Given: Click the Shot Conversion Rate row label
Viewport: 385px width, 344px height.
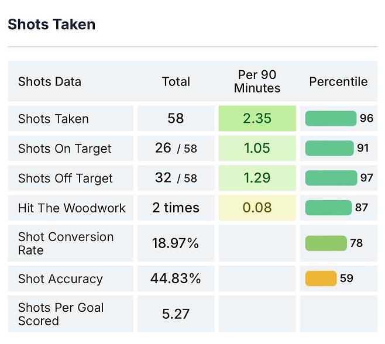Looking at the screenshot, I should pyautogui.click(x=66, y=243).
